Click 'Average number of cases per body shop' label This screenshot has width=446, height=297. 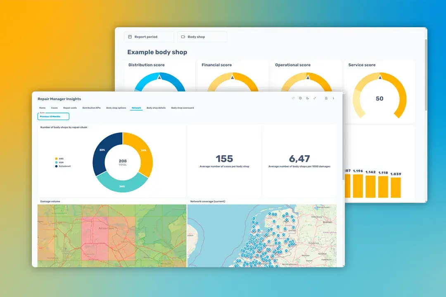point(224,167)
